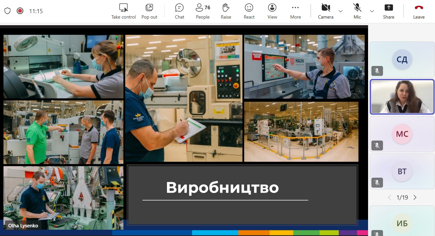Expand the Mic options dropdown arrow

click(372, 11)
